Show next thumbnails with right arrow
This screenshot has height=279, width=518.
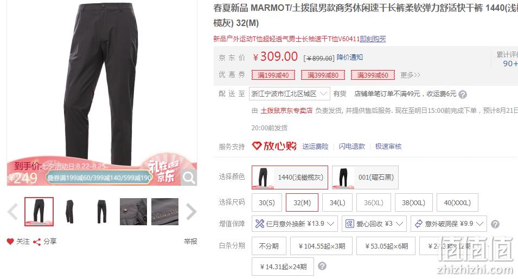coord(191,212)
